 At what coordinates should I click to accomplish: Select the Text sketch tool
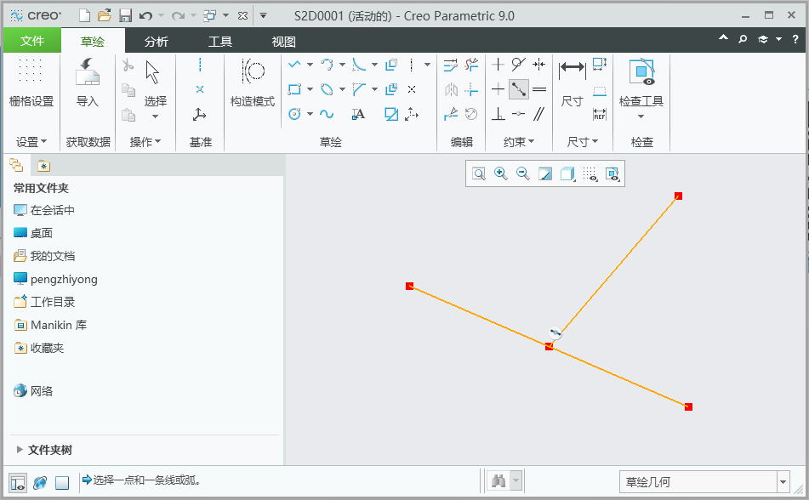(x=359, y=114)
